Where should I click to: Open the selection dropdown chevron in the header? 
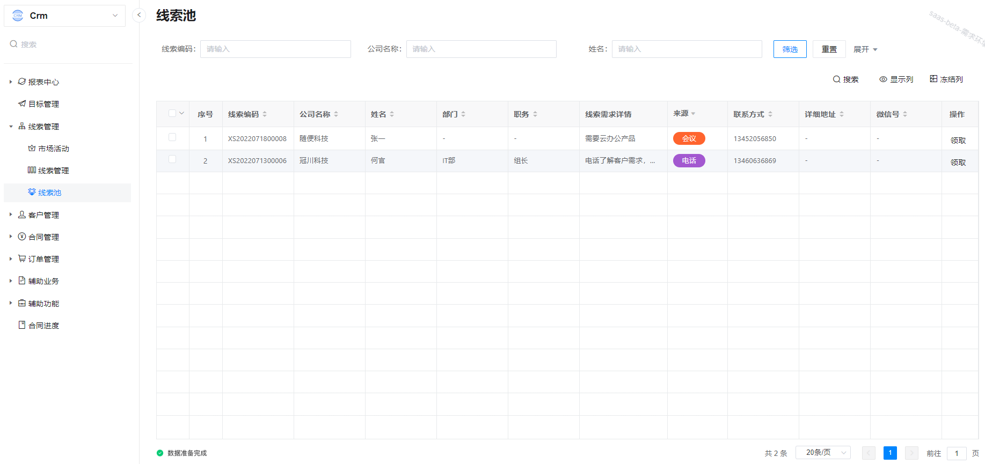coord(182,113)
